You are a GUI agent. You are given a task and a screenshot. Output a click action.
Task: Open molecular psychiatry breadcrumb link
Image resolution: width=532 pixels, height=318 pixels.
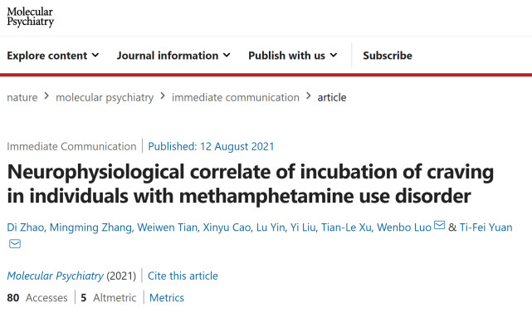pyautogui.click(x=105, y=97)
